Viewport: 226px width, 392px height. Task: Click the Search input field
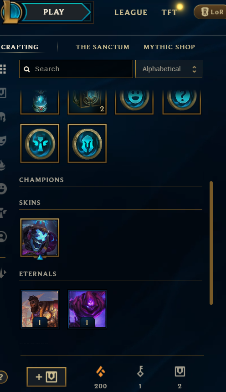(x=76, y=69)
